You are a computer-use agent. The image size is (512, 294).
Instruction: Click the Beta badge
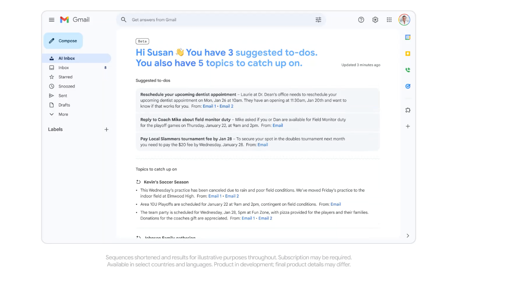(x=142, y=41)
